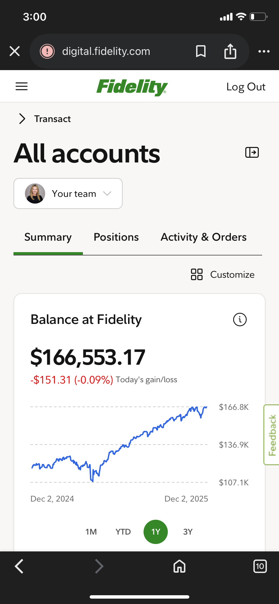The width and height of the screenshot is (279, 604).
Task: Open the Feedback side tab
Action: (272, 435)
